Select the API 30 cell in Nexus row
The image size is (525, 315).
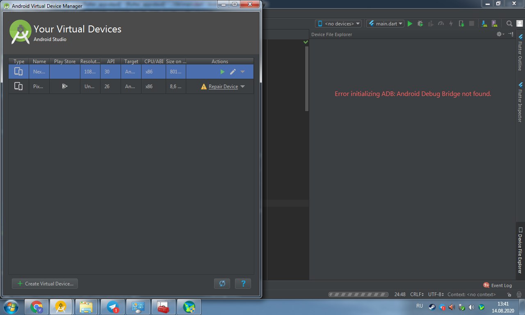click(x=110, y=72)
